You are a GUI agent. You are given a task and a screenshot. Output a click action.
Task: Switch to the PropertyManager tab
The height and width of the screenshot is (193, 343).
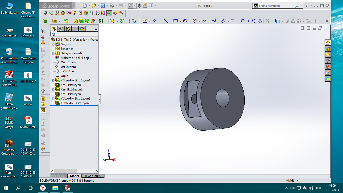(61, 29)
